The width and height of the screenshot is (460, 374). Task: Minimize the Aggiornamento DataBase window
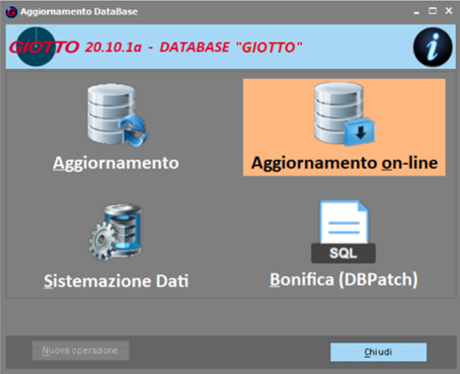(x=417, y=12)
